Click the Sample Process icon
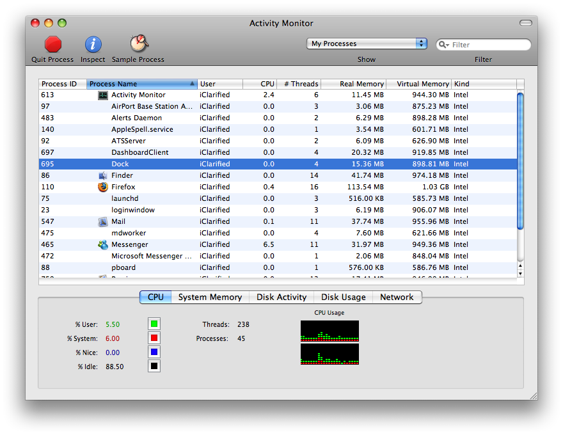This screenshot has width=563, height=435. [x=138, y=43]
